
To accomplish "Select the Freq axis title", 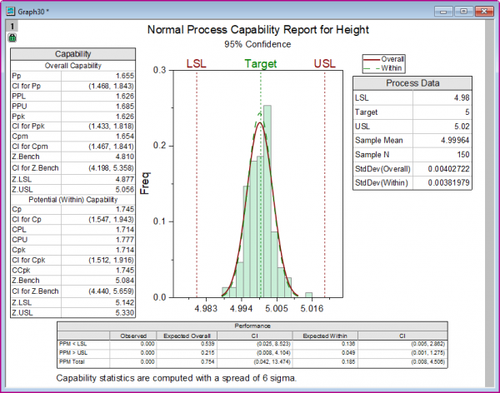I will point(145,183).
